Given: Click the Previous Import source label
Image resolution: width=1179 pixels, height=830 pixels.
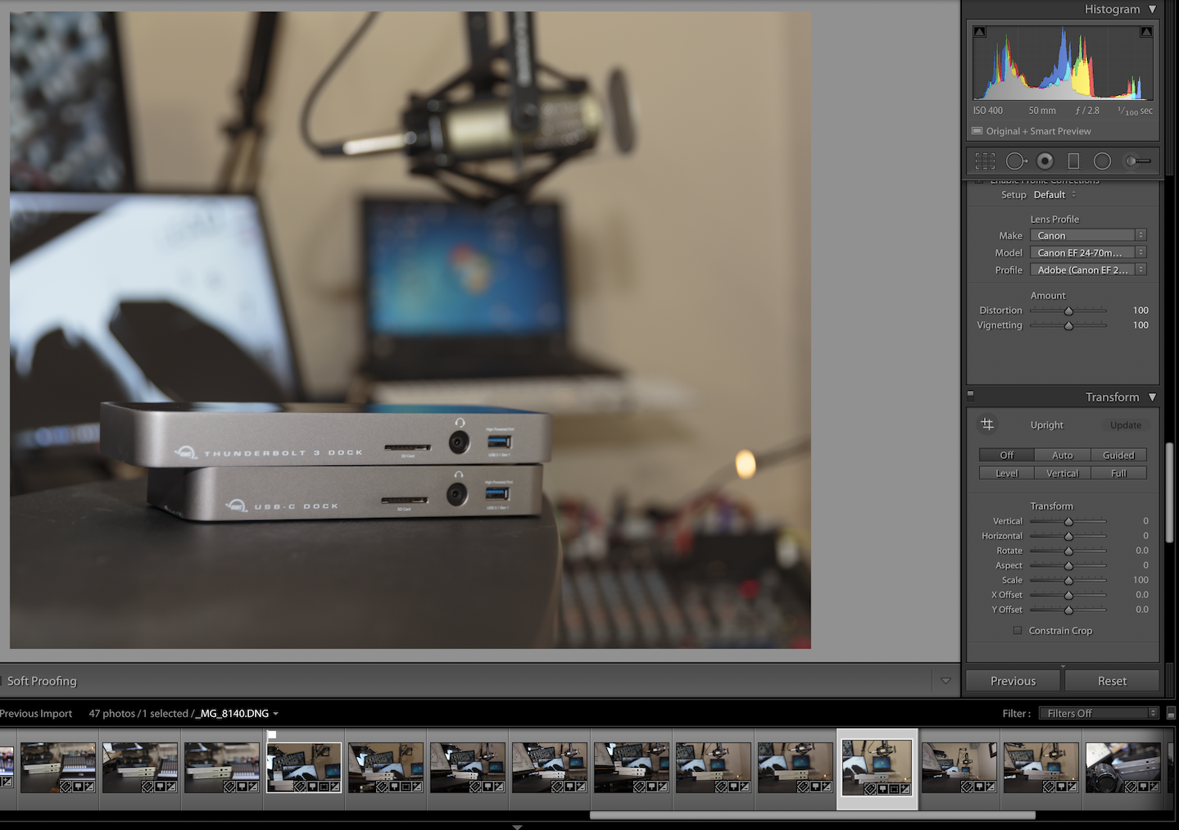Looking at the screenshot, I should [36, 714].
